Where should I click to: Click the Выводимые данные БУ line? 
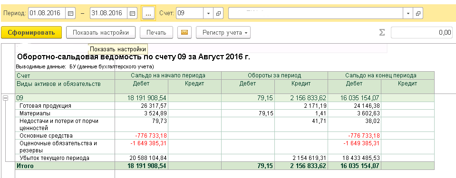(85, 67)
